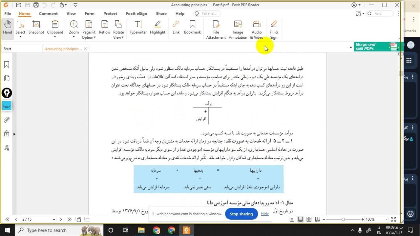Open the page number dropdown
Viewport: 420px width, 236px height.
click(54, 219)
